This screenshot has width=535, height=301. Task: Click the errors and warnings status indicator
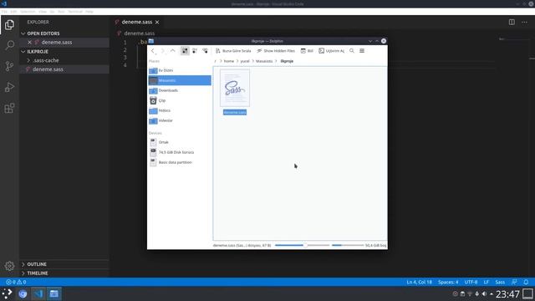pyautogui.click(x=16, y=283)
